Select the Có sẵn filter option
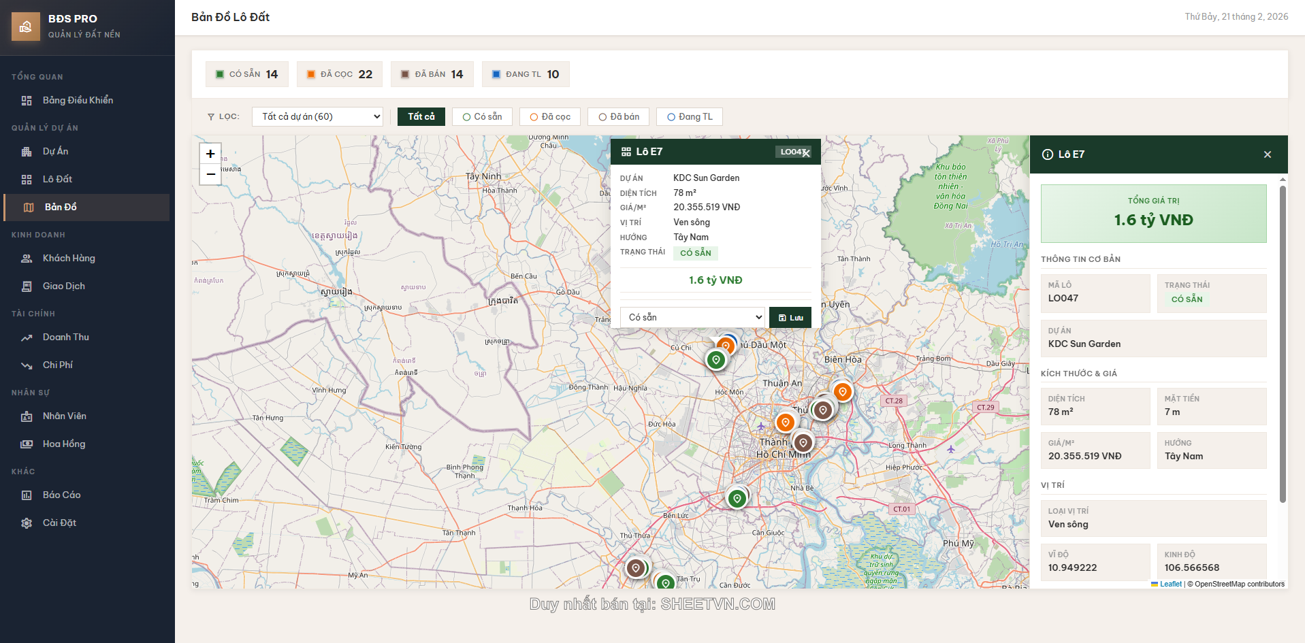 coord(482,117)
